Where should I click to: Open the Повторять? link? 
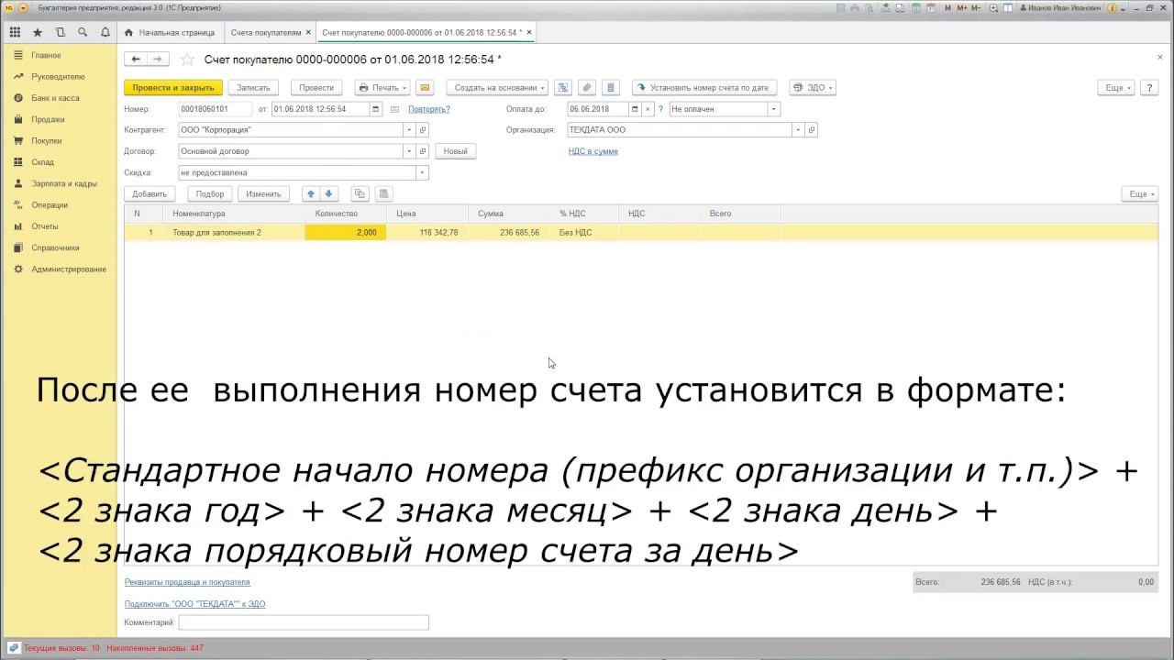point(429,109)
